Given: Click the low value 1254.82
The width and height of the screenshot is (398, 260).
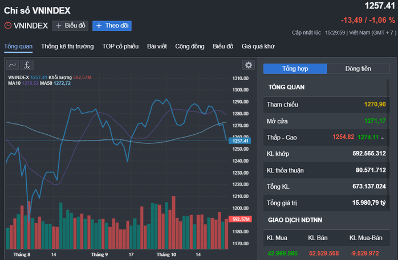Looking at the screenshot, I should tap(343, 137).
